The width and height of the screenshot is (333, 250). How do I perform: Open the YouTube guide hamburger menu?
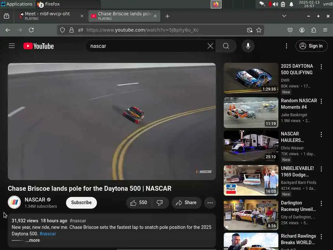(x=12, y=46)
